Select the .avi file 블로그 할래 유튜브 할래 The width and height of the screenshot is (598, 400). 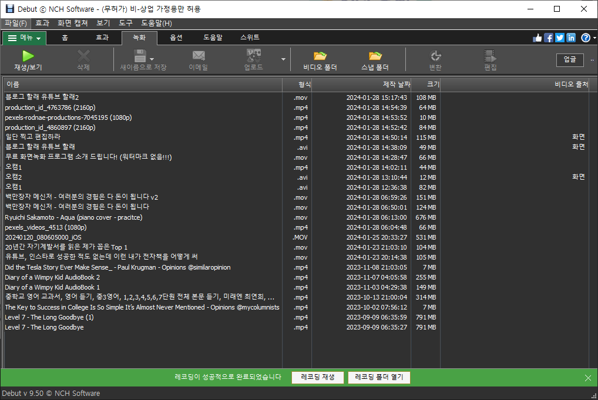40,147
